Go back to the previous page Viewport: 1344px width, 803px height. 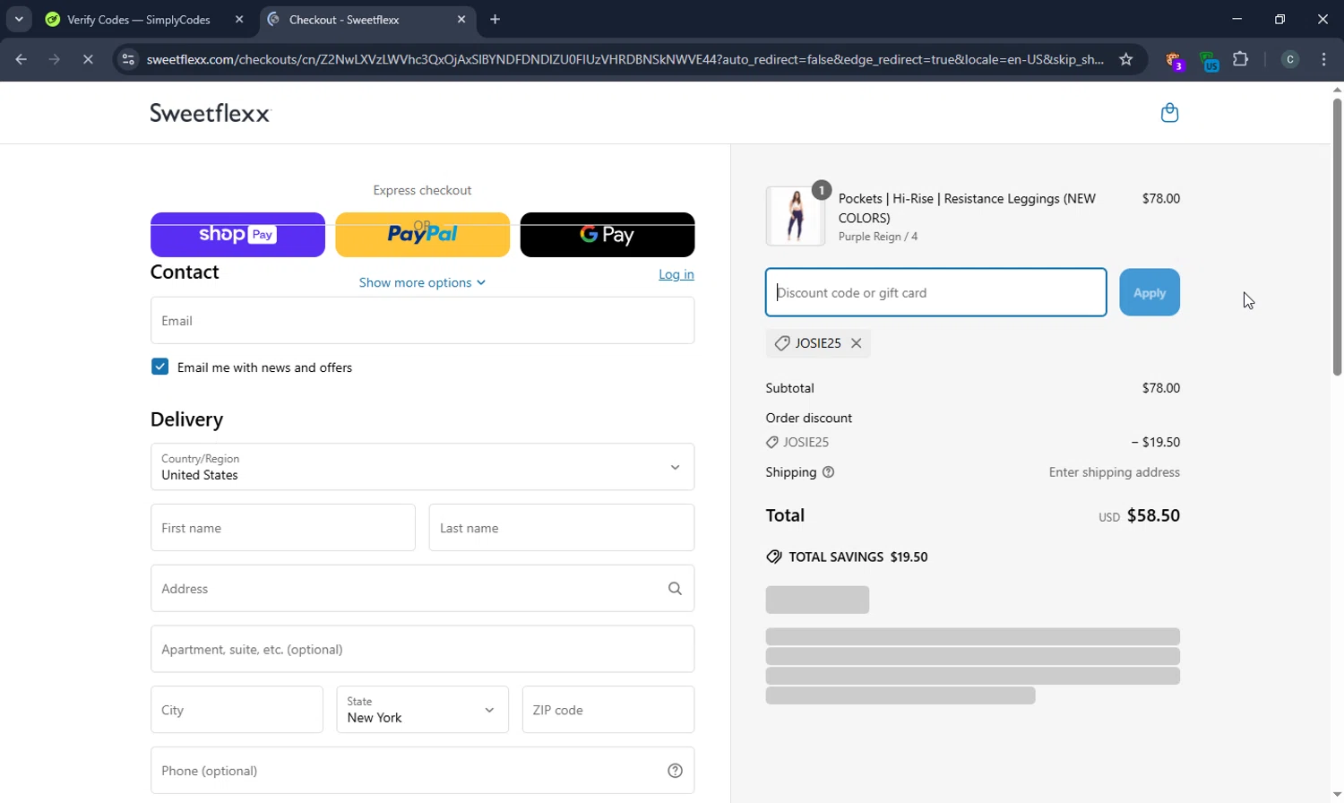(22, 59)
